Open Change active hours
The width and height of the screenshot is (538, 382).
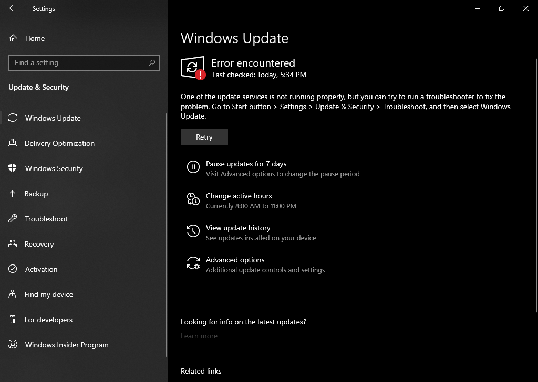[239, 196]
